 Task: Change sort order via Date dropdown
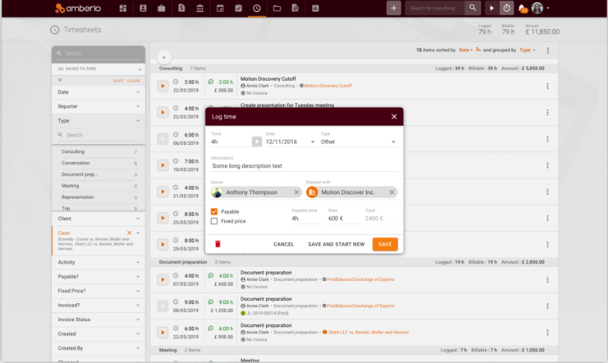(465, 50)
